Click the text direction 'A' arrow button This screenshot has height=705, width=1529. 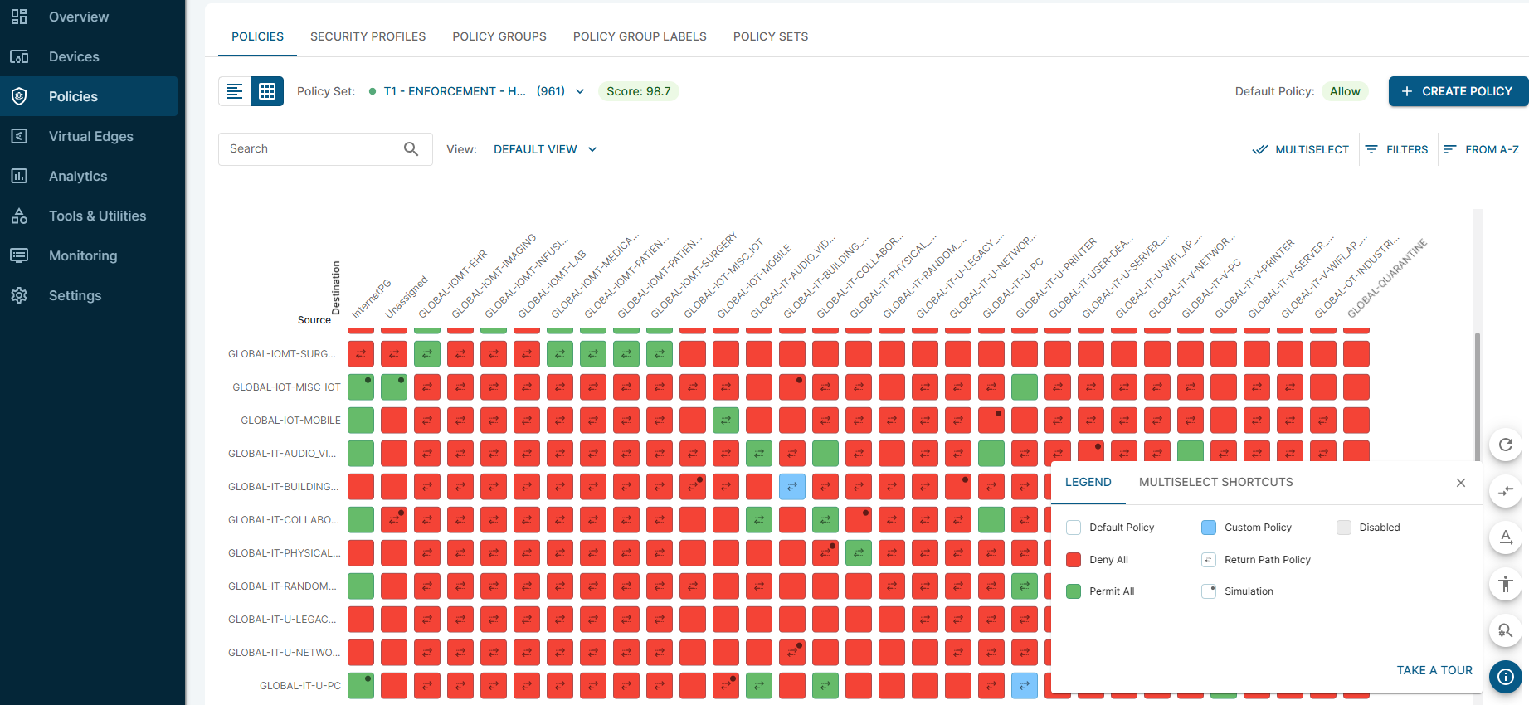click(x=1505, y=537)
